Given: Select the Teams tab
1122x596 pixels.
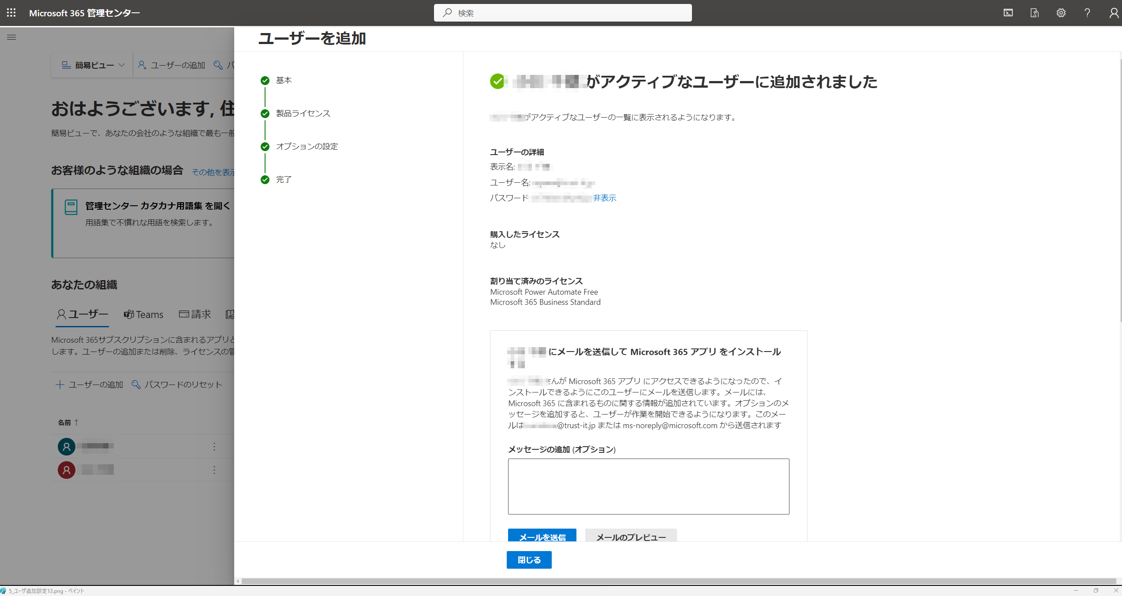Looking at the screenshot, I should [144, 315].
